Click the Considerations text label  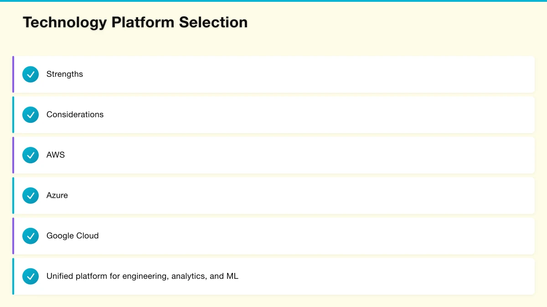pos(75,115)
